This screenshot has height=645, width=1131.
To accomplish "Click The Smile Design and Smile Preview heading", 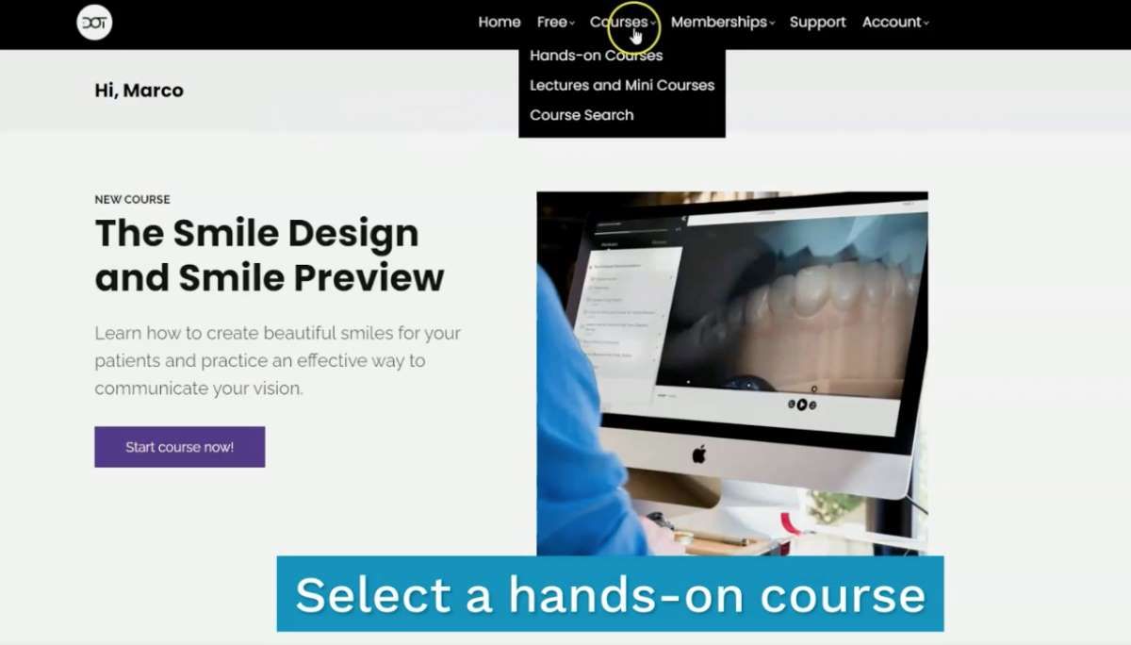I will click(x=270, y=255).
